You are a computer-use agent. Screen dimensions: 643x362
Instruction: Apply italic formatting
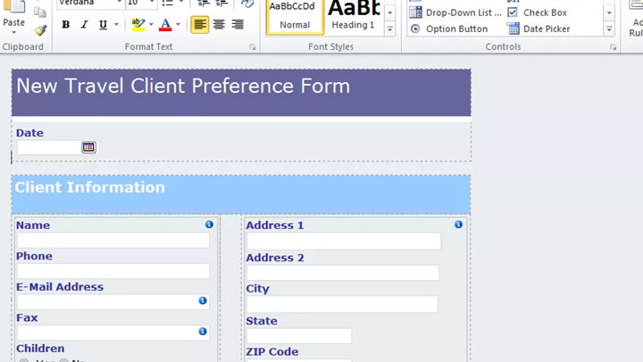(x=84, y=25)
